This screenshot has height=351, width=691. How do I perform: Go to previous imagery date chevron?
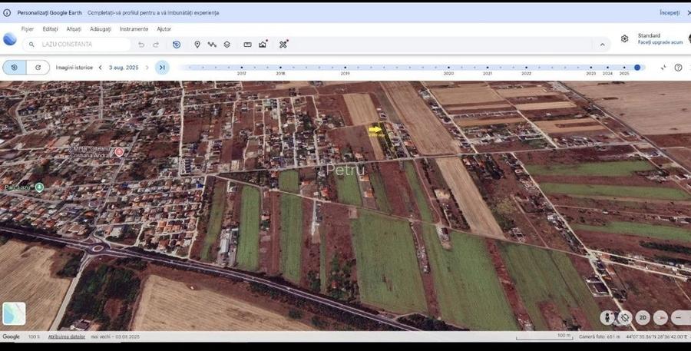pos(100,68)
